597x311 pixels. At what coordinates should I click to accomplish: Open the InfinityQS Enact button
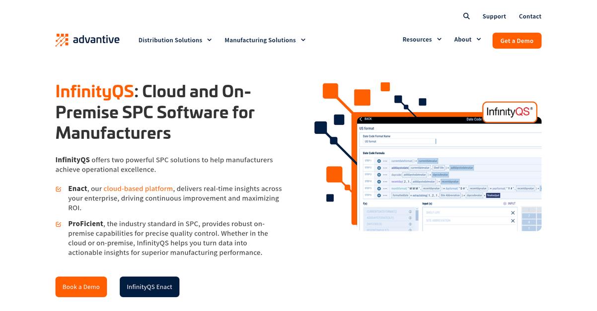(149, 287)
